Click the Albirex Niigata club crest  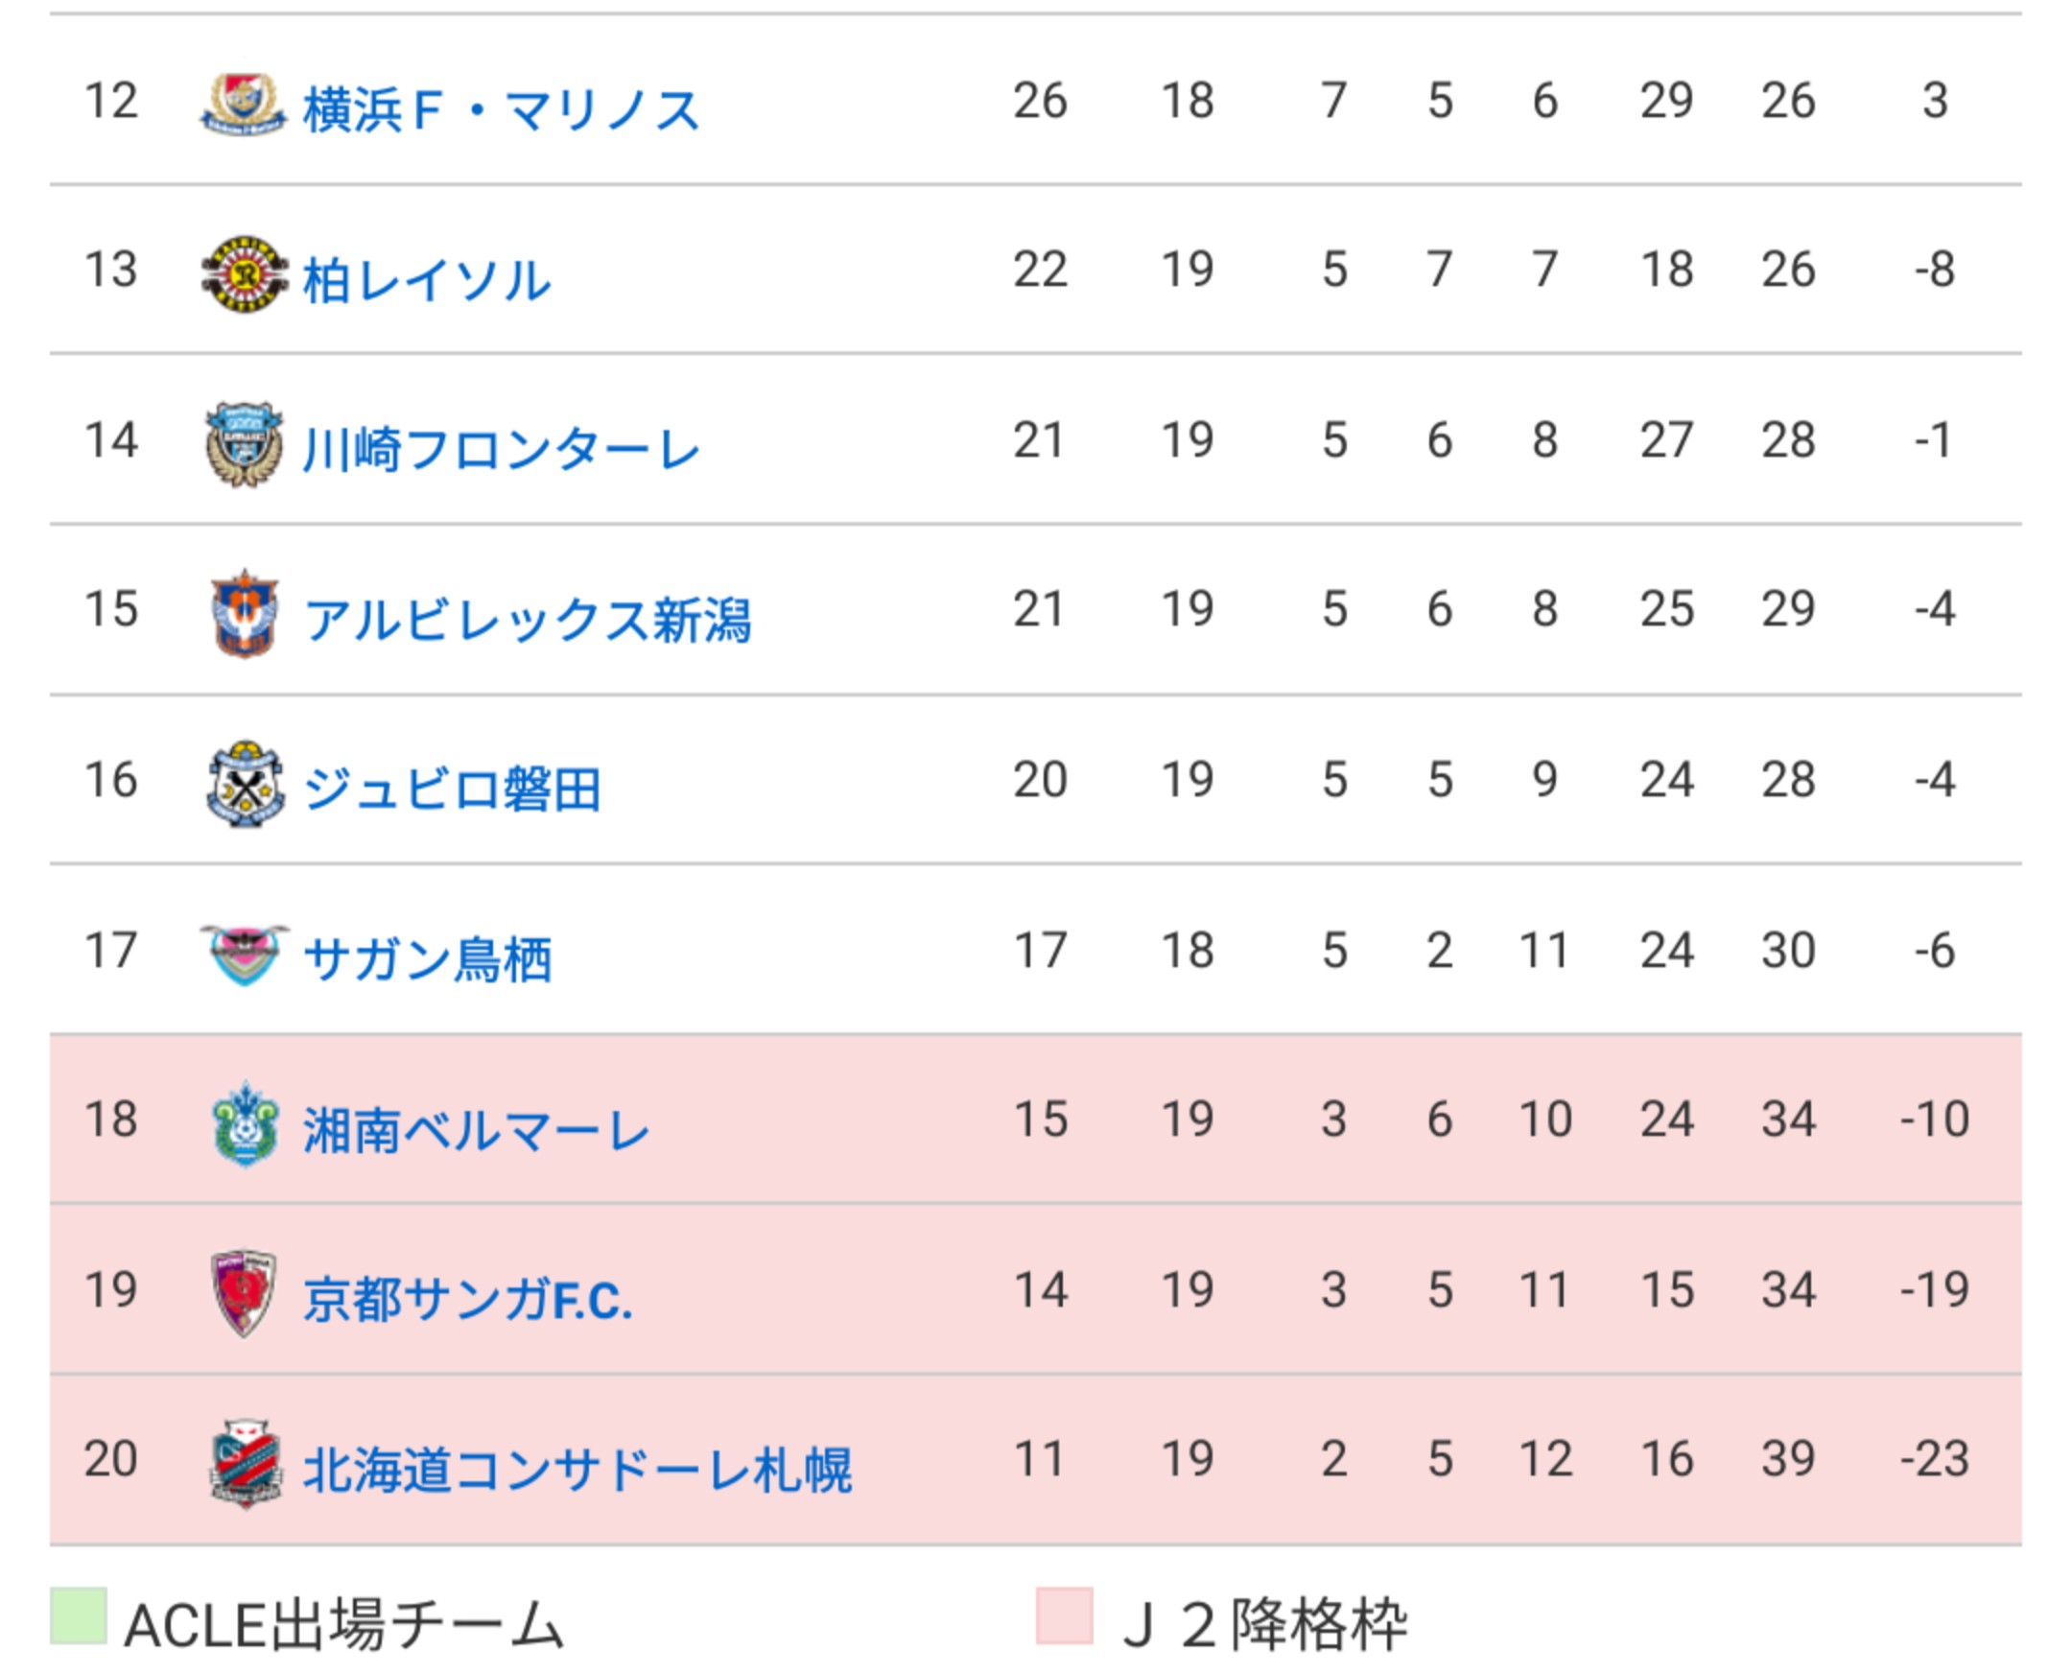pos(244,614)
